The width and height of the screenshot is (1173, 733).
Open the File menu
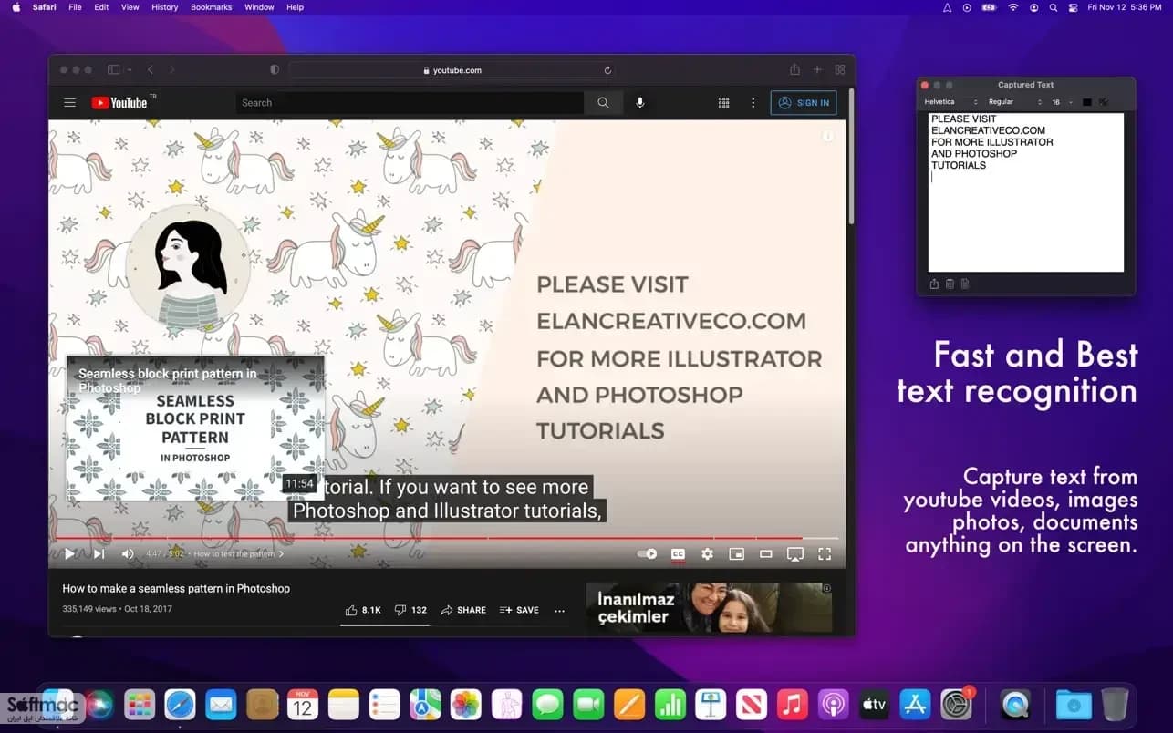75,7
